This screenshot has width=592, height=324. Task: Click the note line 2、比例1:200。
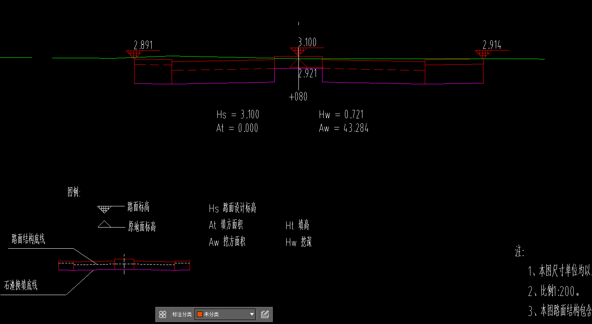coord(554,291)
